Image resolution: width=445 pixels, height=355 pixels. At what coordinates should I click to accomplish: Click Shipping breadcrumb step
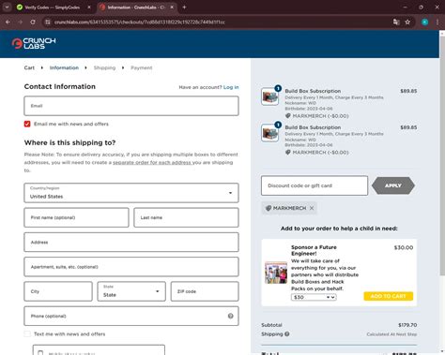pyautogui.click(x=104, y=67)
